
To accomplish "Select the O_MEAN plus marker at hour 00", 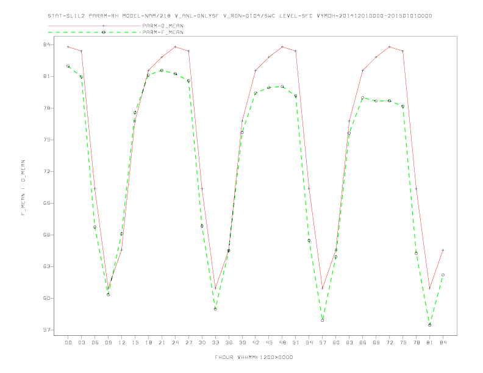I will [x=68, y=47].
